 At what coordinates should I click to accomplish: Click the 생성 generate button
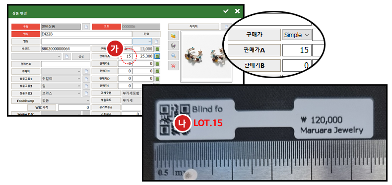[81, 56]
